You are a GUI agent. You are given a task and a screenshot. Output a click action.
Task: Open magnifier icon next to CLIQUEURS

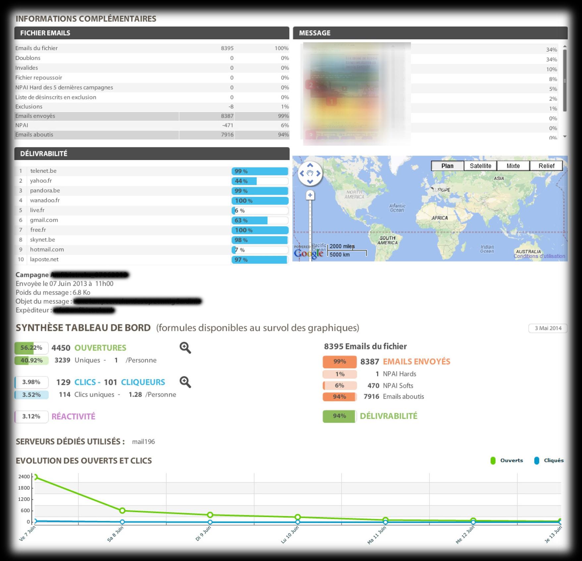(x=185, y=382)
